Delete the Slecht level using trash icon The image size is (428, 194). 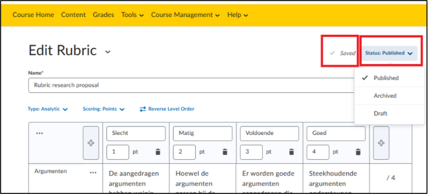click(158, 152)
